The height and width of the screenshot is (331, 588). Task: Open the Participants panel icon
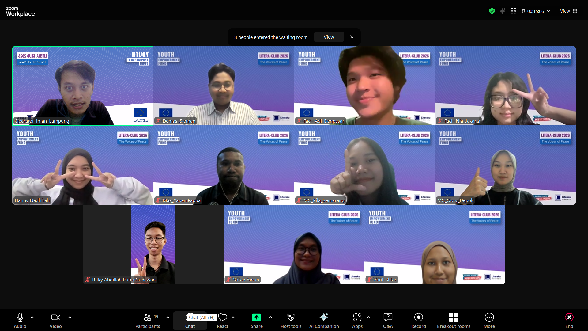[148, 317]
